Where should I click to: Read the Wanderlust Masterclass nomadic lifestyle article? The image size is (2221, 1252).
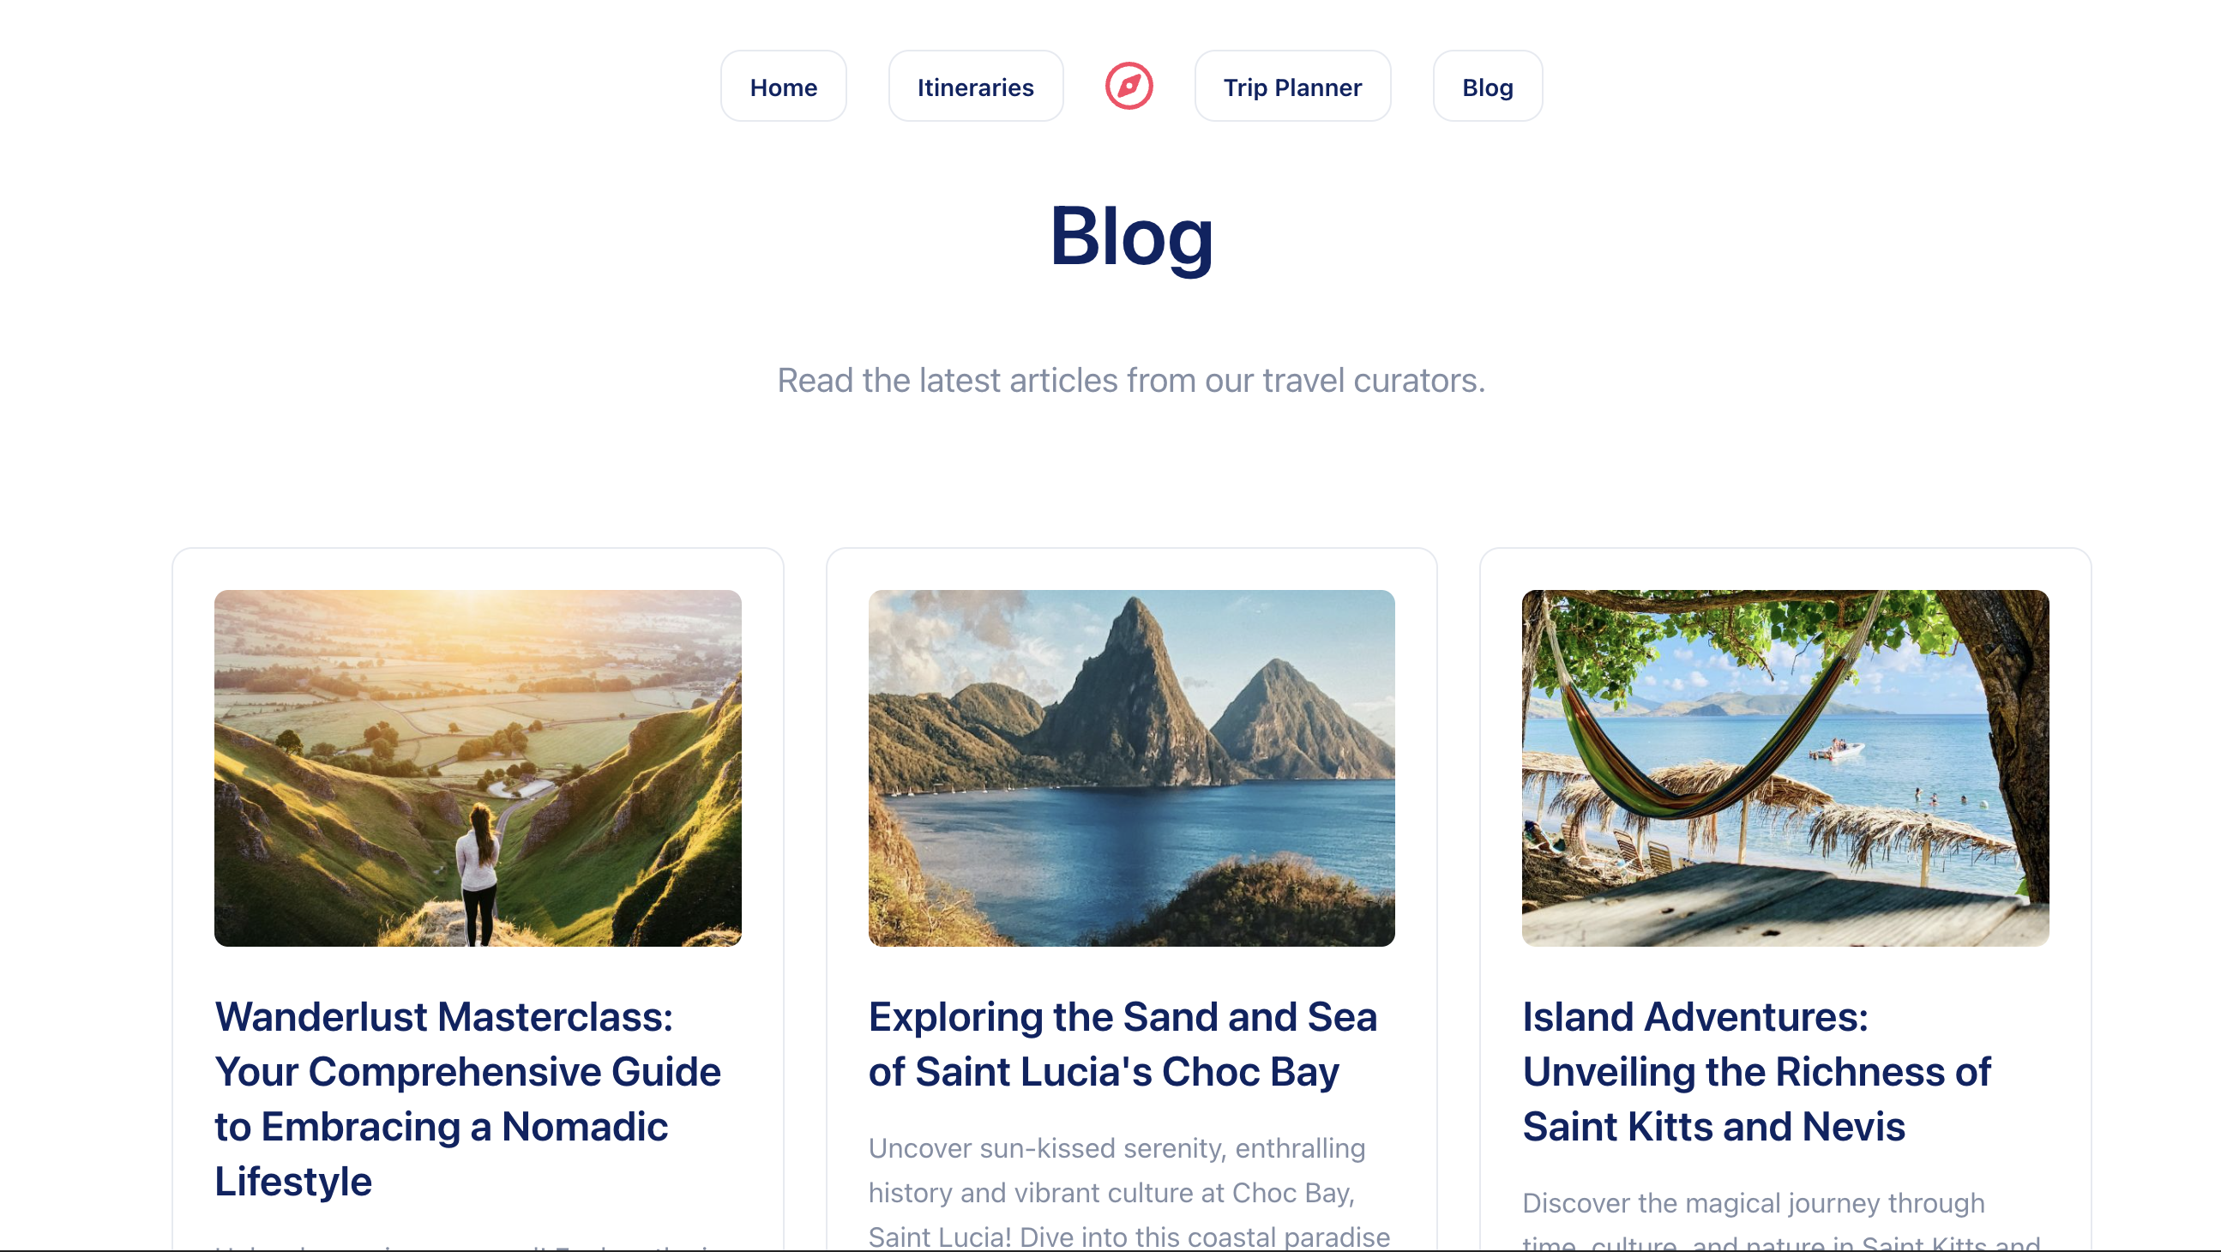click(x=468, y=1099)
